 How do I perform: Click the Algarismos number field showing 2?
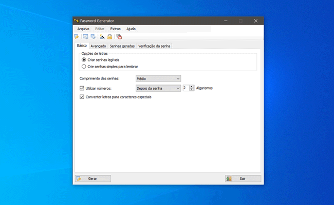click(186, 88)
